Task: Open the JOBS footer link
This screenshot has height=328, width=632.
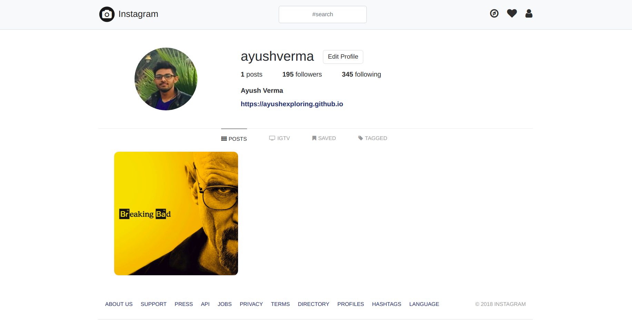Action: click(225, 304)
